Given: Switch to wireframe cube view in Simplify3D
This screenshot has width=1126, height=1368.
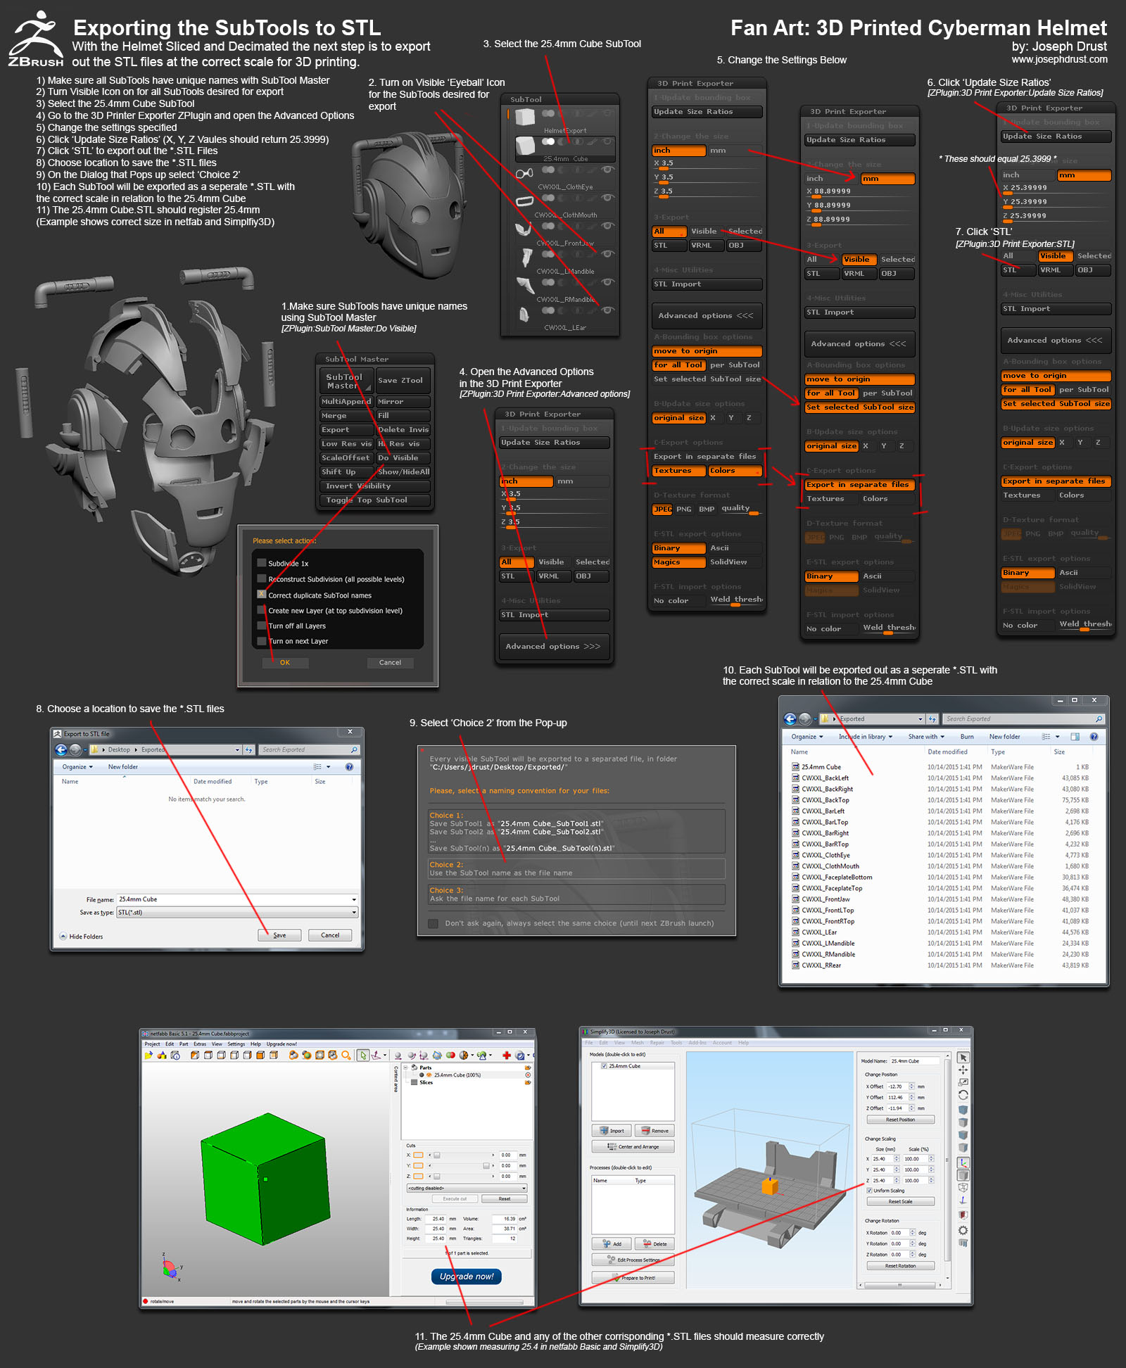Looking at the screenshot, I should point(963,1188).
